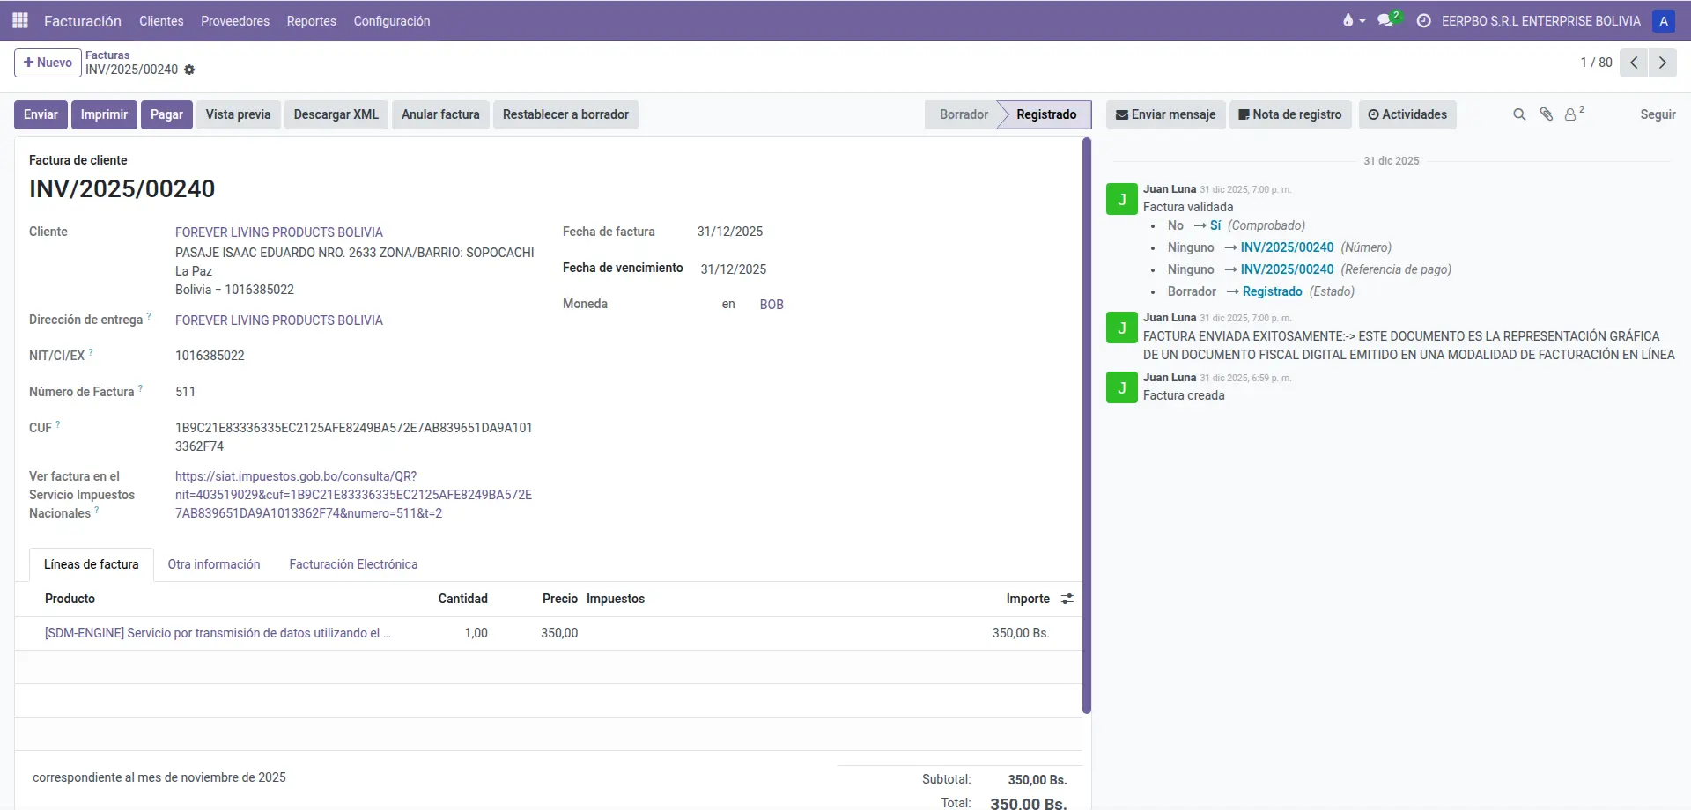
Task: Go to the previous invoice record
Action: [1634, 63]
